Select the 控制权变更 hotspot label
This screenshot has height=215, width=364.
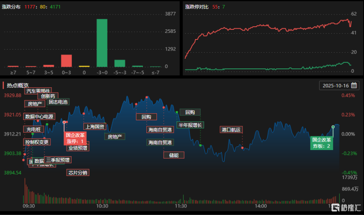point(37,142)
